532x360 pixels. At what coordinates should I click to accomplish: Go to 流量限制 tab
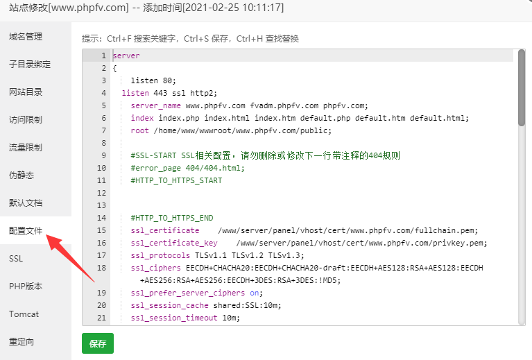coord(26,148)
